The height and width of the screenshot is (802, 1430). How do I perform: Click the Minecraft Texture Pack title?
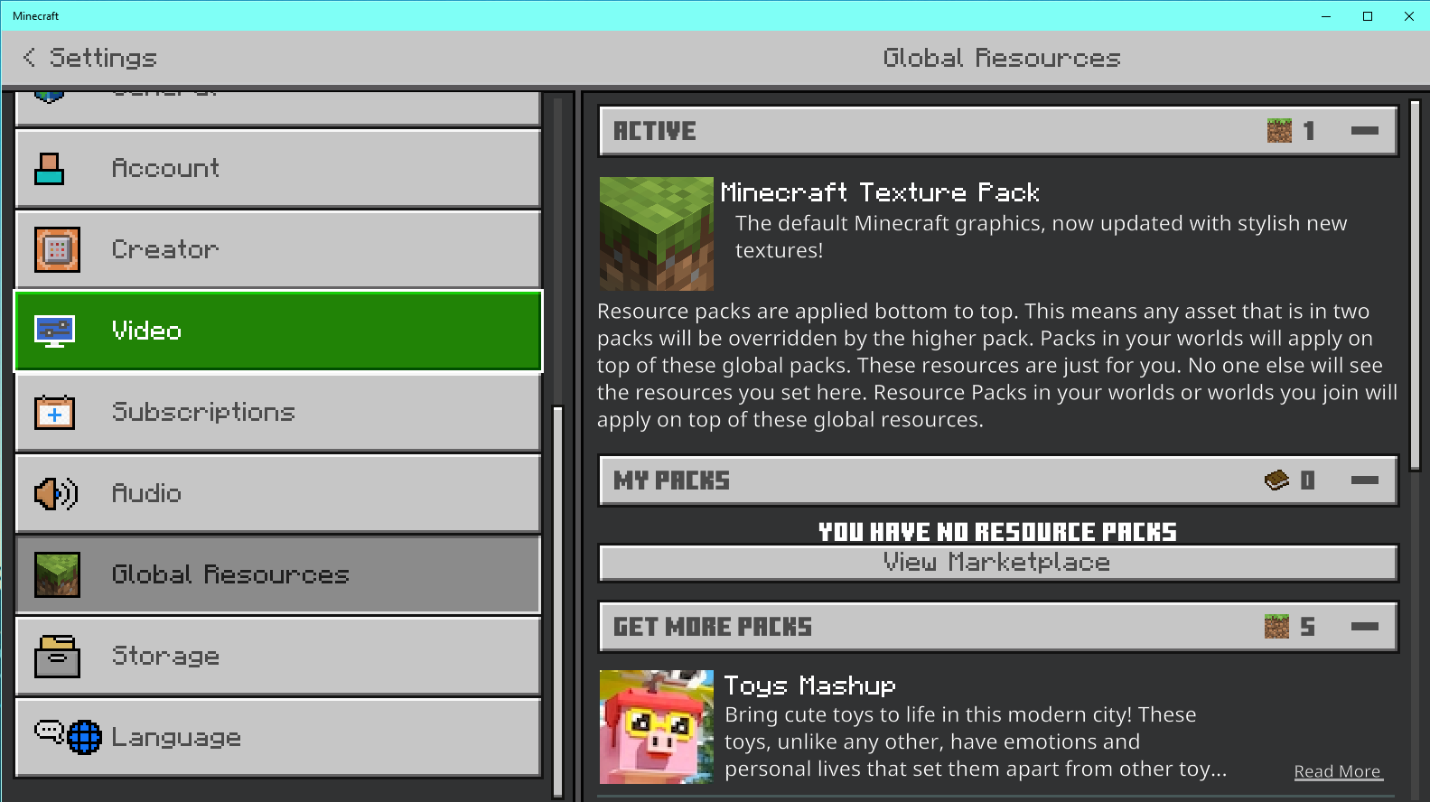pos(880,192)
